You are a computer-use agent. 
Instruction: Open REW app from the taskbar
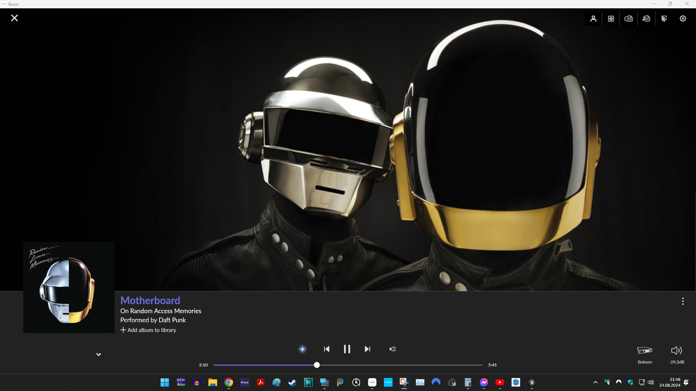click(181, 382)
